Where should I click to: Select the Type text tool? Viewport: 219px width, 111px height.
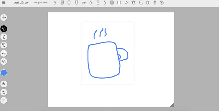click(4, 45)
